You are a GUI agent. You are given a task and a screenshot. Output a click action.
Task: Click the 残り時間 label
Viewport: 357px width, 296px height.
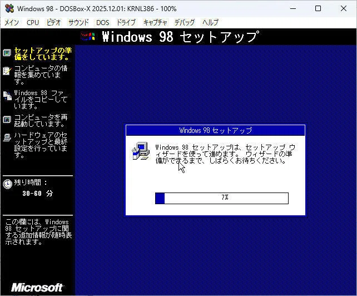(31, 182)
